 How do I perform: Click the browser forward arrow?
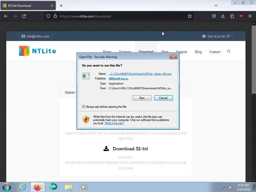pos(15,16)
